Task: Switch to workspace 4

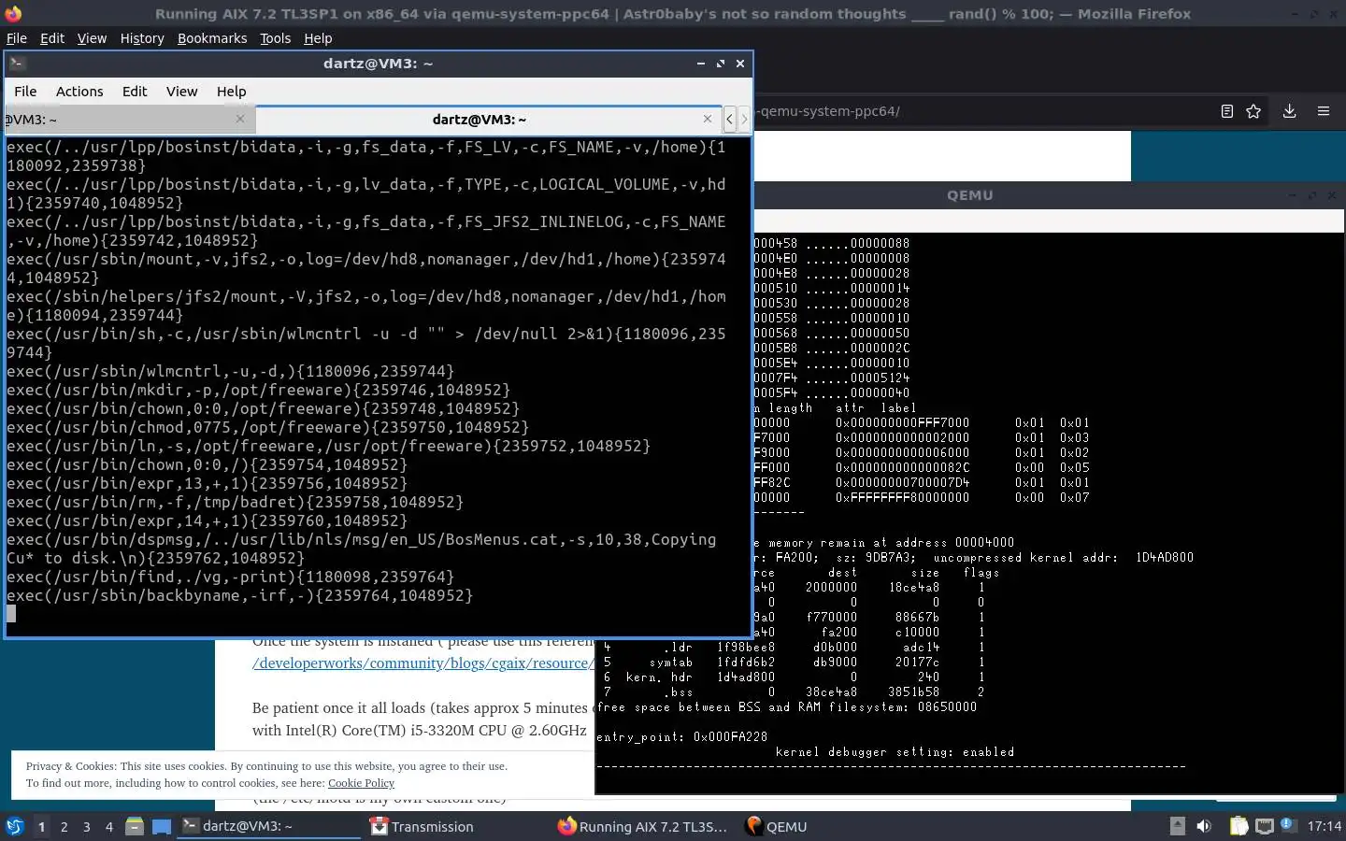Action: (109, 826)
